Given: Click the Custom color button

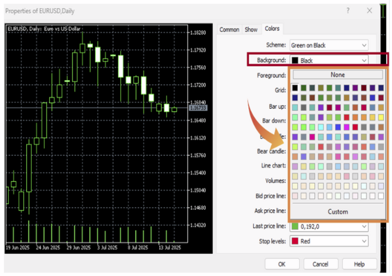Looking at the screenshot, I should click(337, 212).
